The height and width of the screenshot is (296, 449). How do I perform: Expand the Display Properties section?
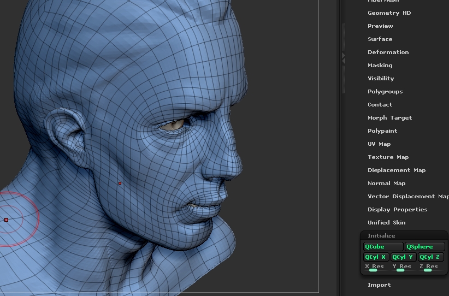tap(397, 209)
